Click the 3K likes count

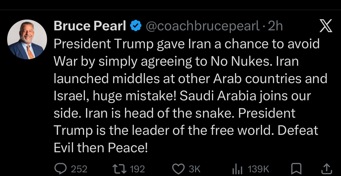coord(195,169)
